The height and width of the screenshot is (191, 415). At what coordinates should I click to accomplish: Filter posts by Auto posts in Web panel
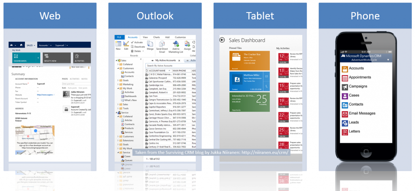[x=73, y=88]
